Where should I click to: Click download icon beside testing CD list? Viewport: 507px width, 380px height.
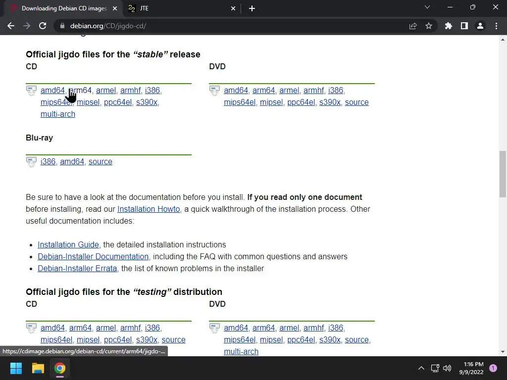[31, 329]
